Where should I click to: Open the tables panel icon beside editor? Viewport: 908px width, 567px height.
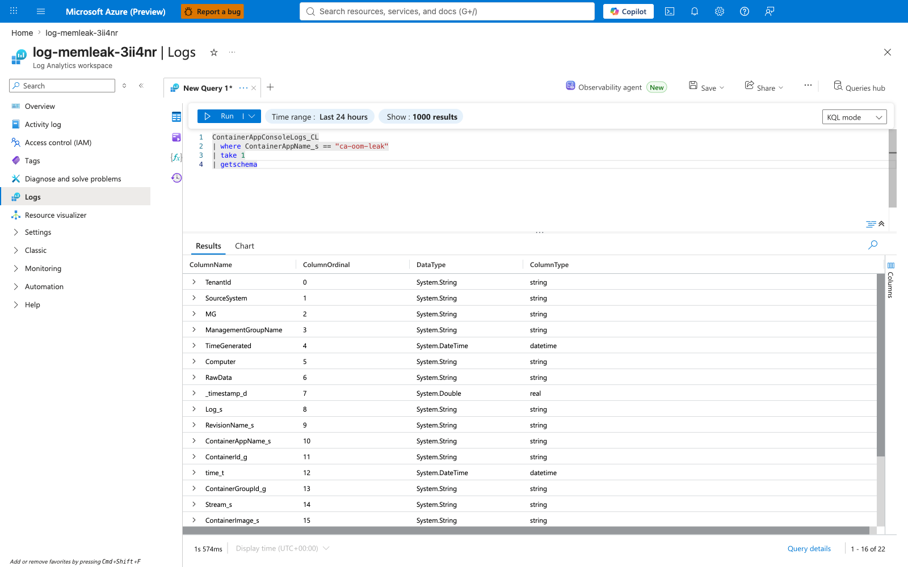click(x=176, y=117)
